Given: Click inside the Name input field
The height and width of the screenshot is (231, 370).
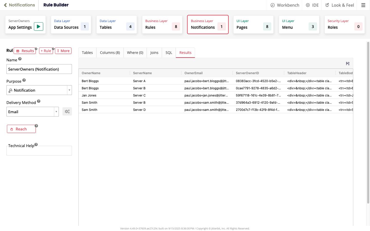Looking at the screenshot, I should pyautogui.click(x=39, y=69).
